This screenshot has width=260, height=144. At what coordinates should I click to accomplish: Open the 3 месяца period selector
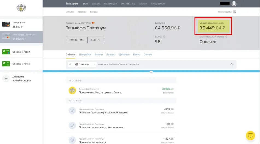[x=82, y=64]
